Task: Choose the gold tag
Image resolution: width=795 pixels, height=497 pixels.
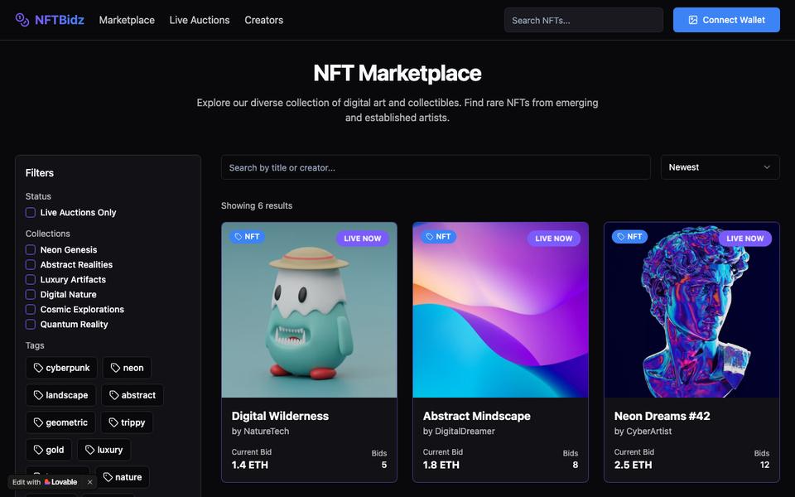Action: [x=49, y=450]
